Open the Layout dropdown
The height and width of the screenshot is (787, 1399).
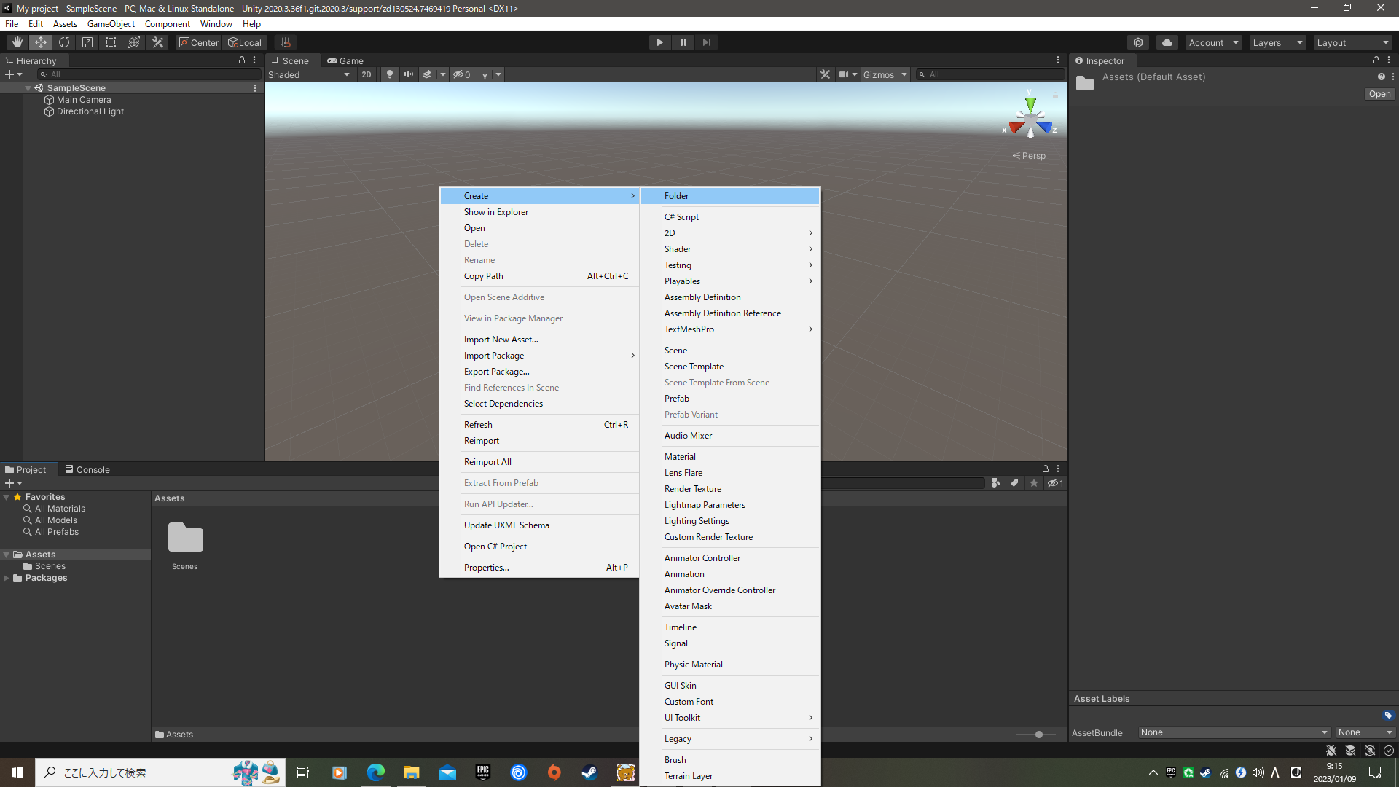[1353, 42]
